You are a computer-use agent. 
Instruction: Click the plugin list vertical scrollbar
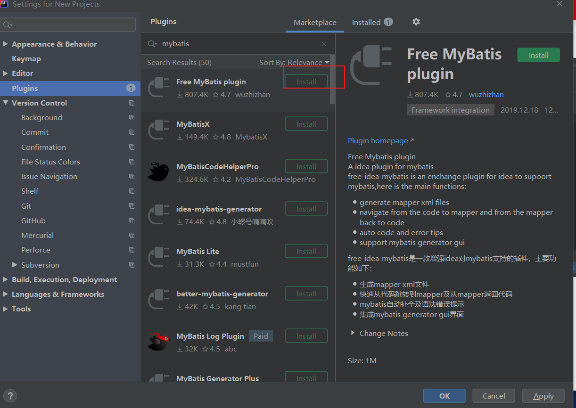(332, 80)
